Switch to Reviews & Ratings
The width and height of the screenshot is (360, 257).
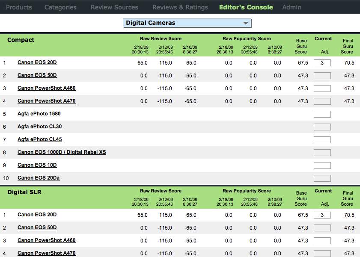coord(180,7)
